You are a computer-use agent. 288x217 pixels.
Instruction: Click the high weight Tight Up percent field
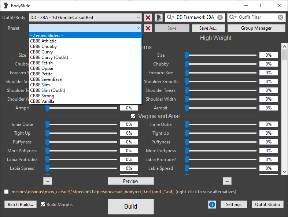[269, 133]
